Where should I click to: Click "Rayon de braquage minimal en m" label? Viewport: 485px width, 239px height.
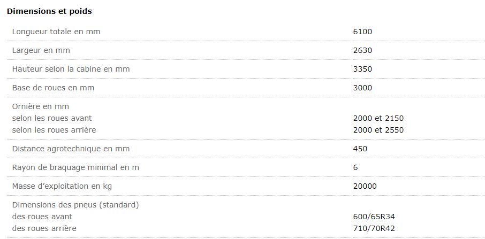click(75, 167)
